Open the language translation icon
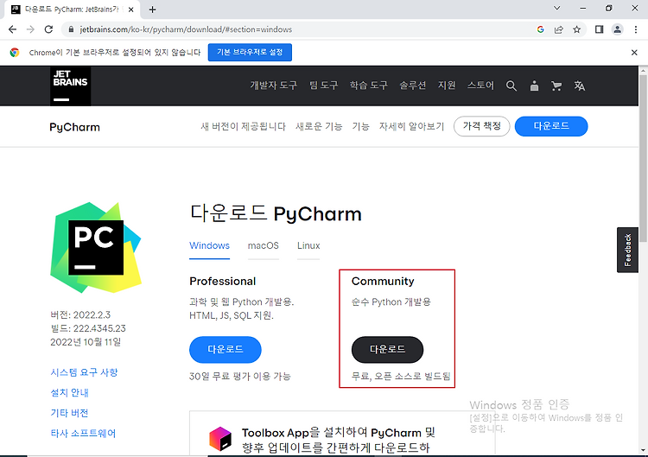The height and width of the screenshot is (457, 648). [x=580, y=86]
